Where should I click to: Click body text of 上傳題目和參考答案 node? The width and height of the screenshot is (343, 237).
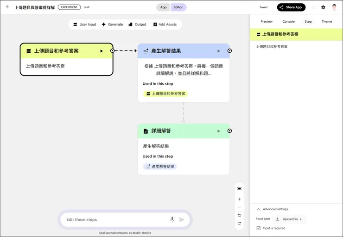point(45,66)
